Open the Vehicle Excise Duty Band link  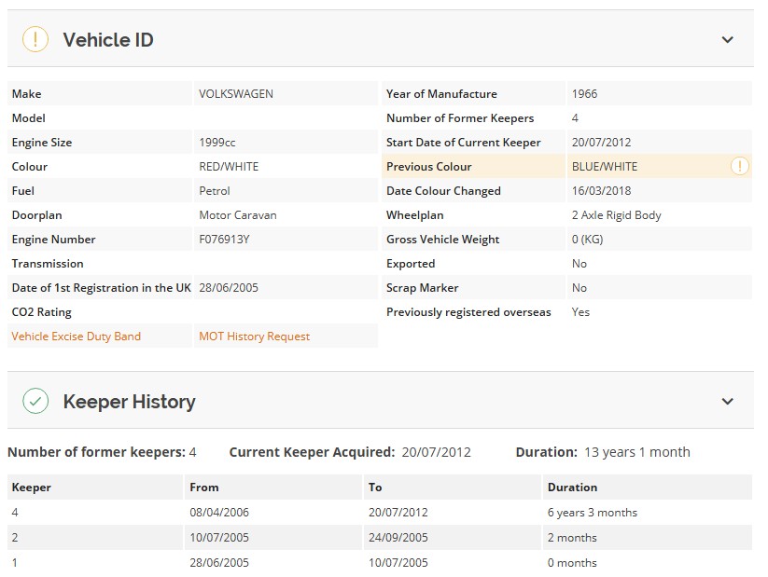point(76,337)
